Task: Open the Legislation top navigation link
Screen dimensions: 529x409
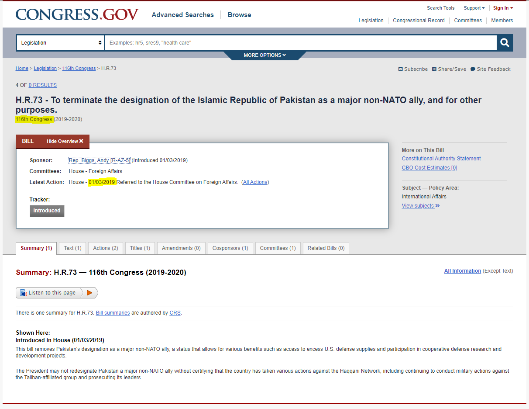Action: click(371, 21)
